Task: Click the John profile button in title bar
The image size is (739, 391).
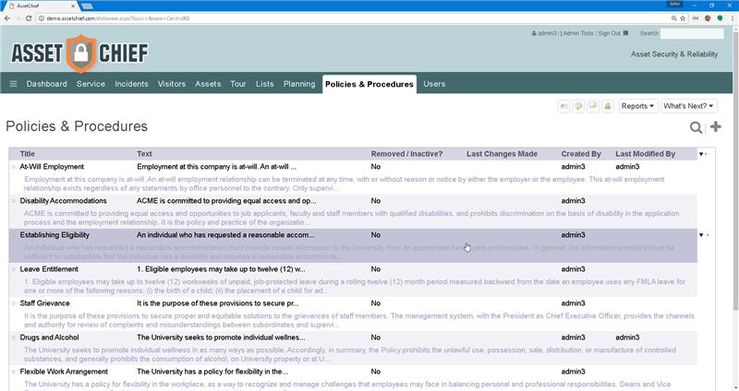Action: click(674, 4)
